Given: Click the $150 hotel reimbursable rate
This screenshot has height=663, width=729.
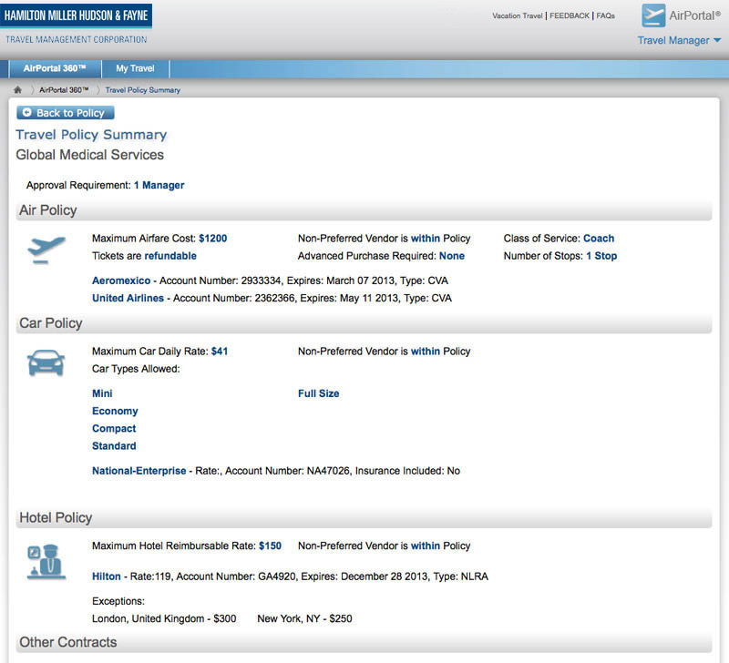Looking at the screenshot, I should pos(270,546).
